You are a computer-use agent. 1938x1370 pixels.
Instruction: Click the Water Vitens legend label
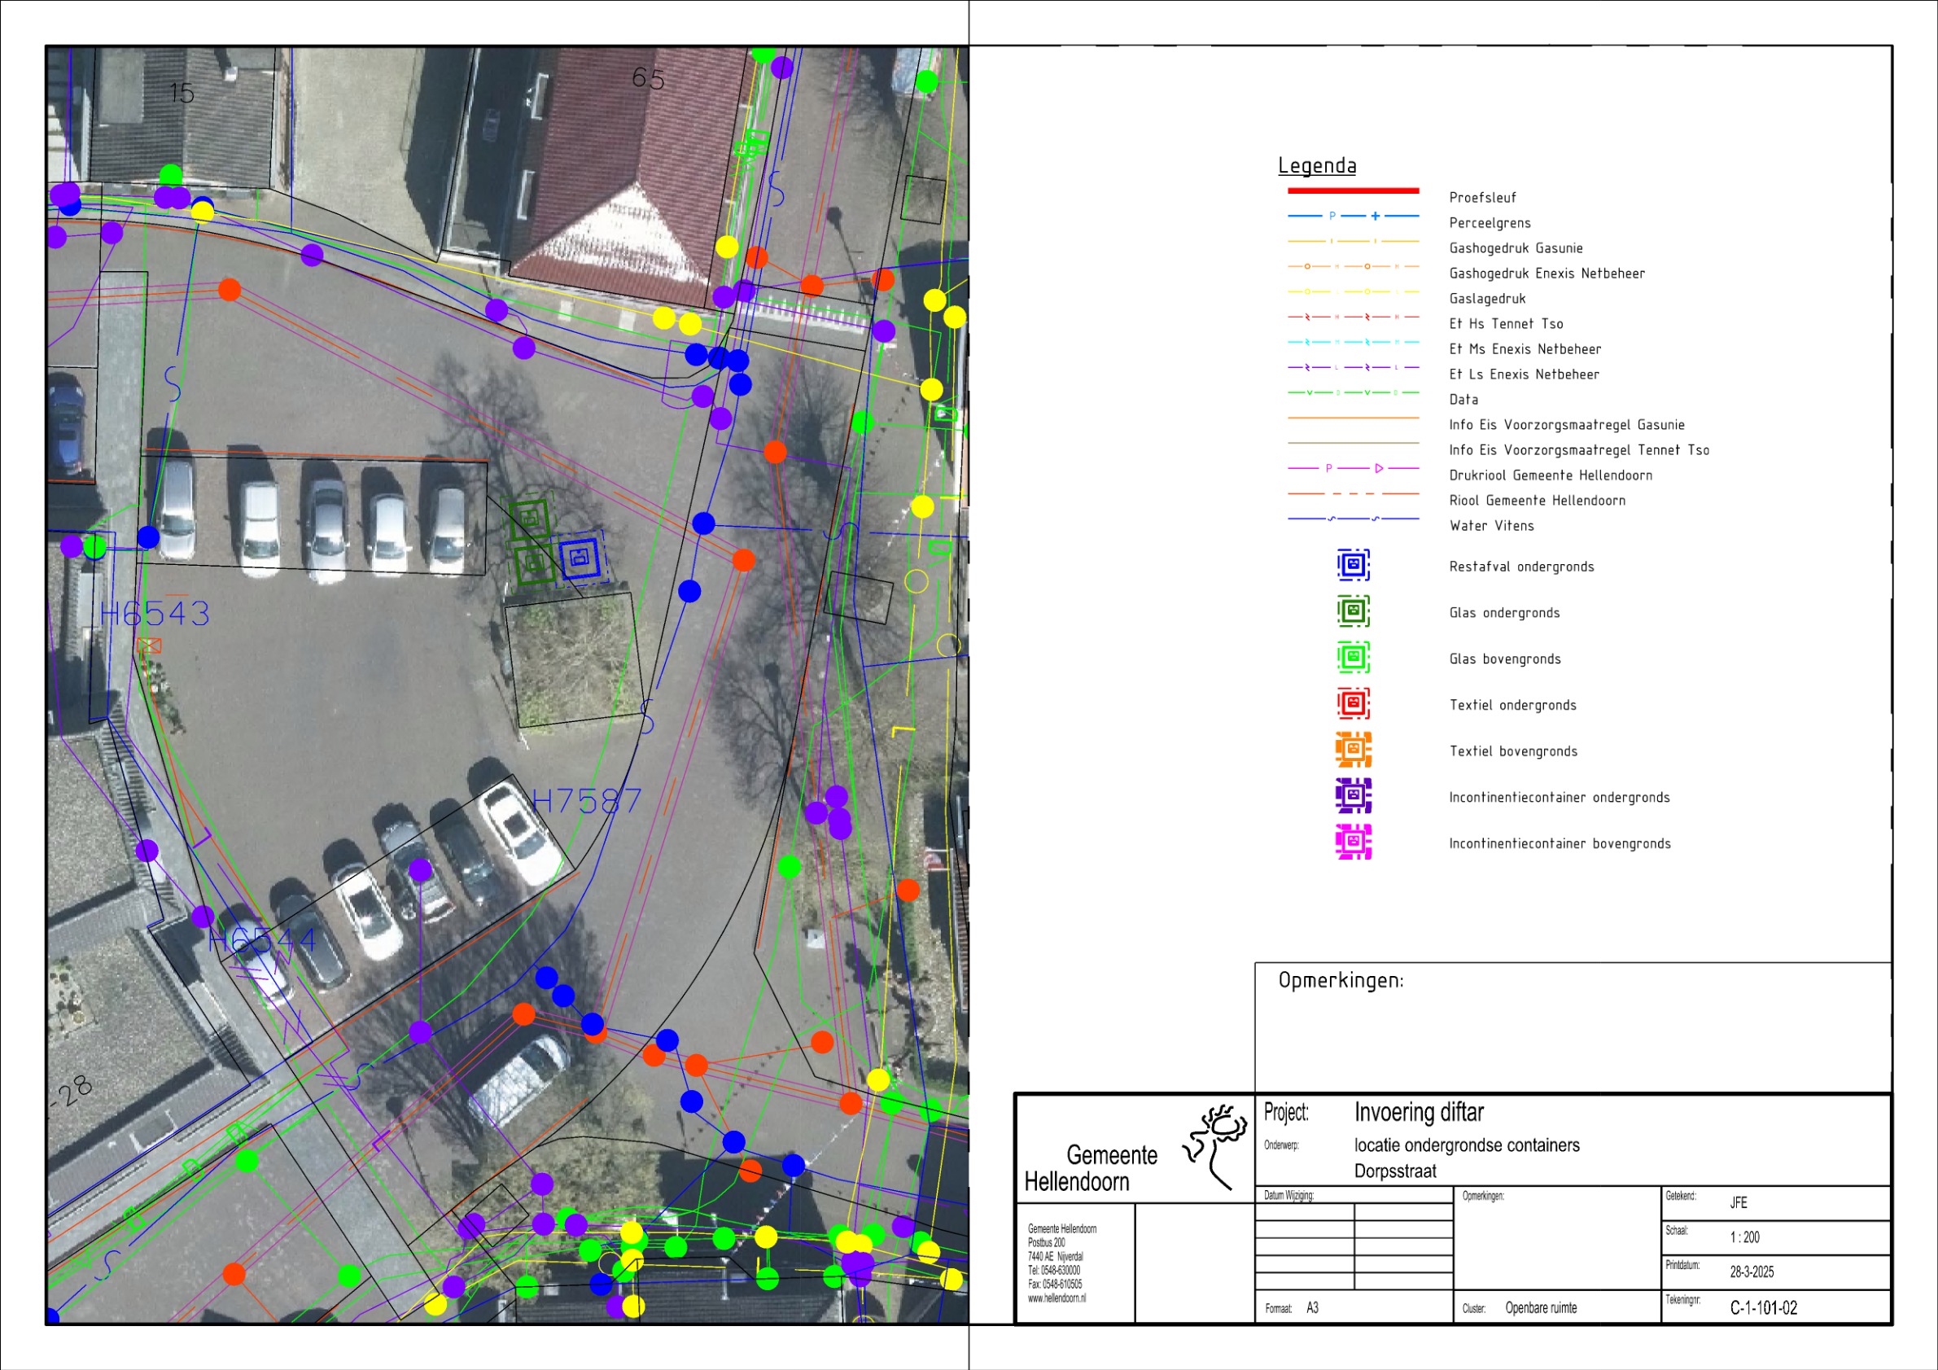tap(1491, 526)
